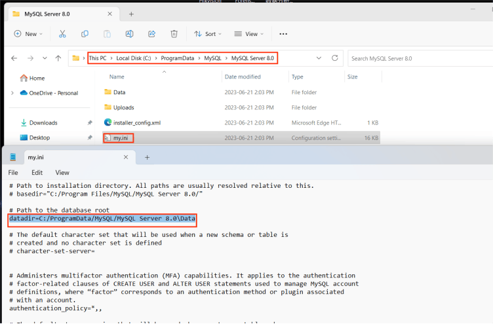Viewport: 493px width, 324px height.
Task: Click the Cut scissors icon in File Explorer
Action: click(x=62, y=34)
